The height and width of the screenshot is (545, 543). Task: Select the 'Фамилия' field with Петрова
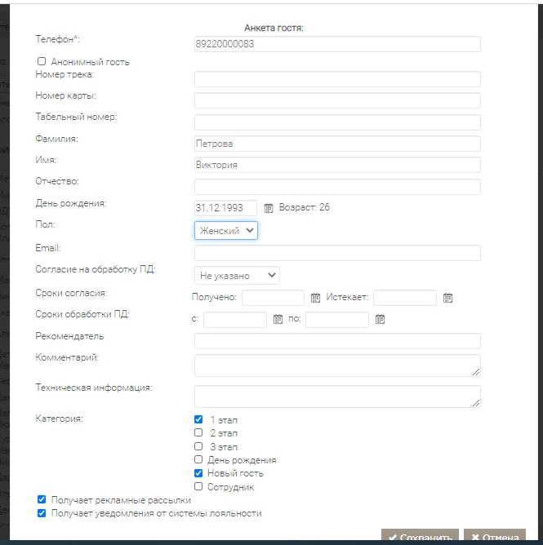(x=337, y=144)
